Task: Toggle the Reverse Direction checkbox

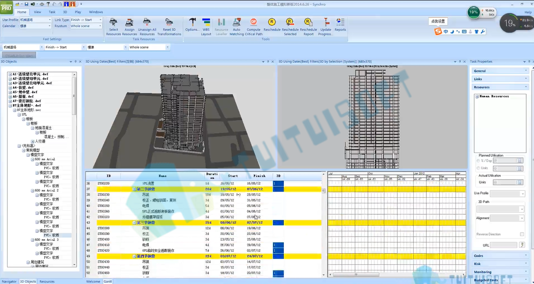Action: click(522, 234)
